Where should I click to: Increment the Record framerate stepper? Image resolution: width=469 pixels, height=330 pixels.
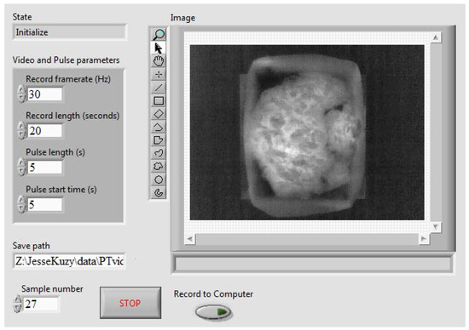tap(21, 89)
